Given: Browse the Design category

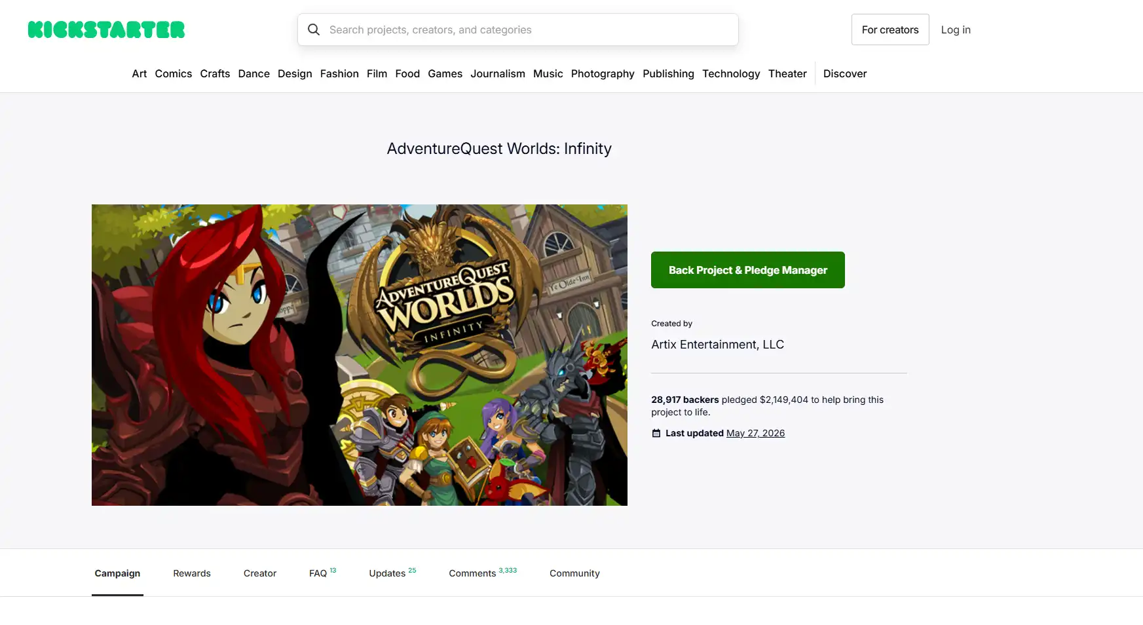Looking at the screenshot, I should (x=295, y=73).
